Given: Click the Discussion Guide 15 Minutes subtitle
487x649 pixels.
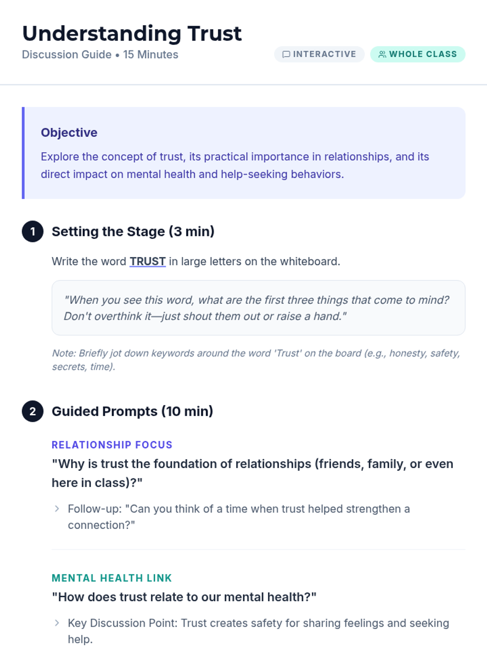Looking at the screenshot, I should (100, 55).
